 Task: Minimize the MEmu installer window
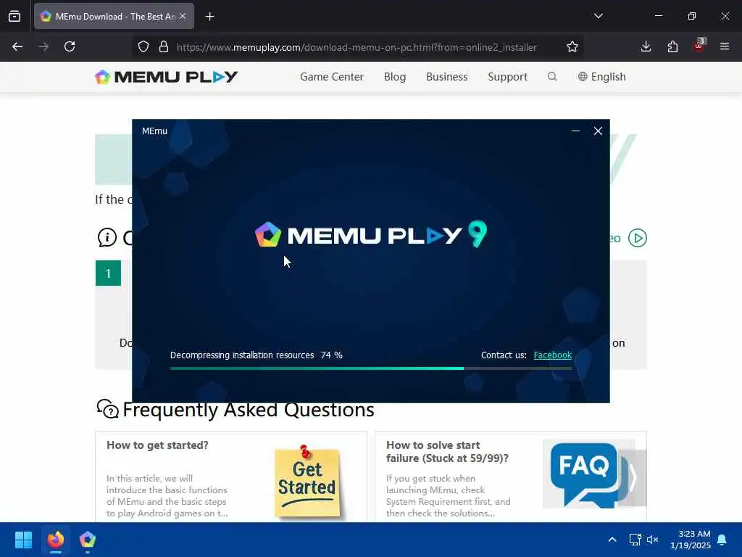tap(575, 131)
